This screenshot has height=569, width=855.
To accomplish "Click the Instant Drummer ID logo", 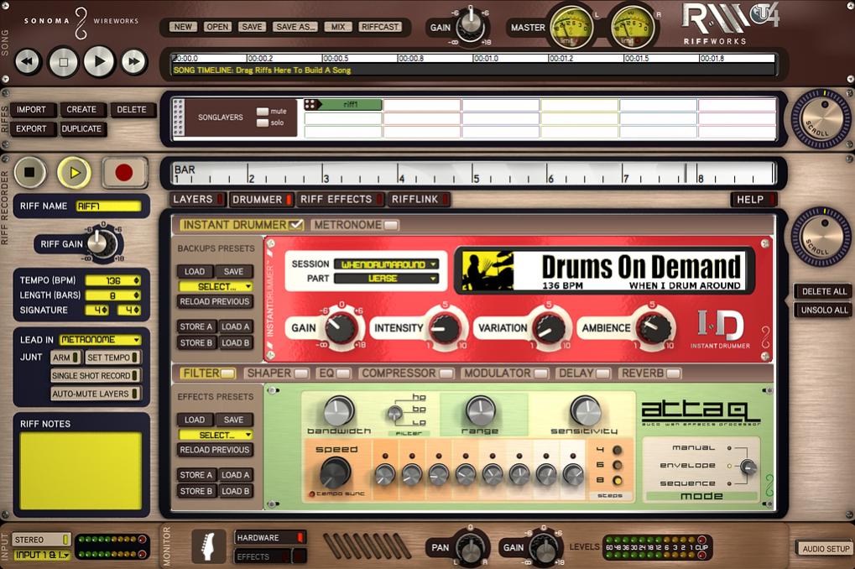I will pyautogui.click(x=720, y=330).
